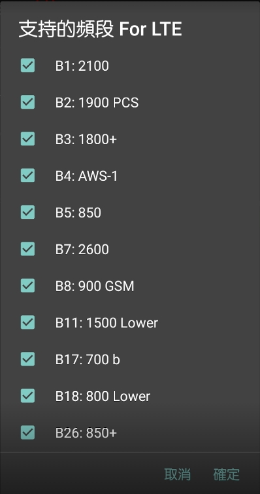Uncheck the B5: 850 checkbox
260x494 pixels.
click(x=27, y=212)
